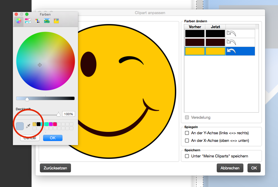Switch to color sliders picker tab
Screen dimensions: 278x187
[28, 21]
